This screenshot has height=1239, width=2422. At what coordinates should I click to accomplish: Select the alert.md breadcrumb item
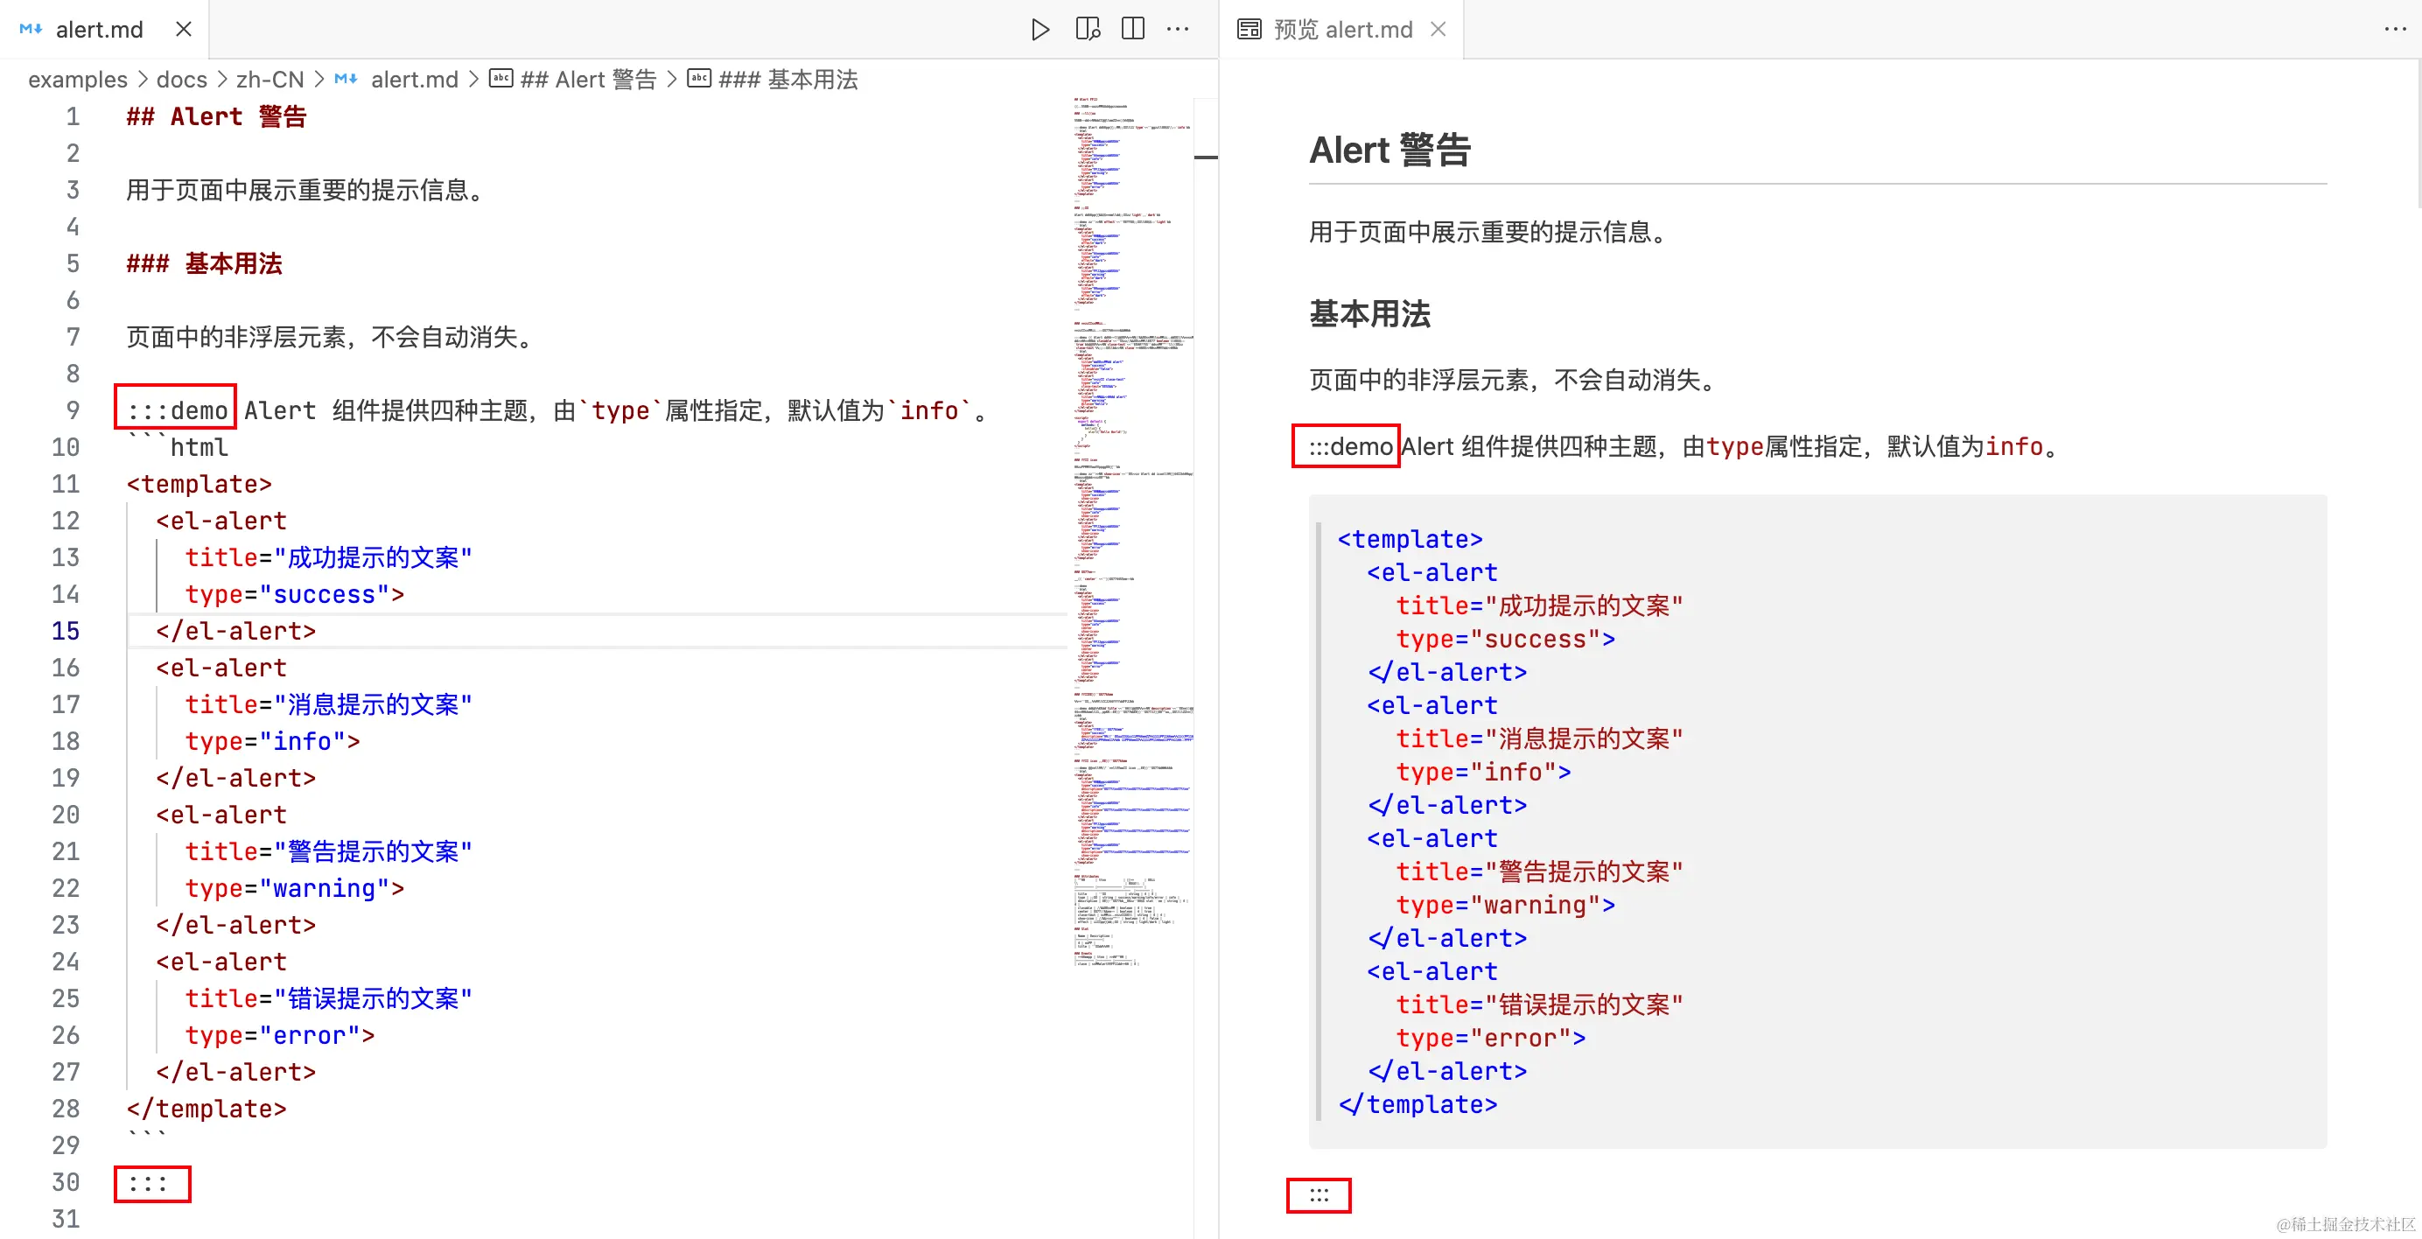click(x=414, y=80)
